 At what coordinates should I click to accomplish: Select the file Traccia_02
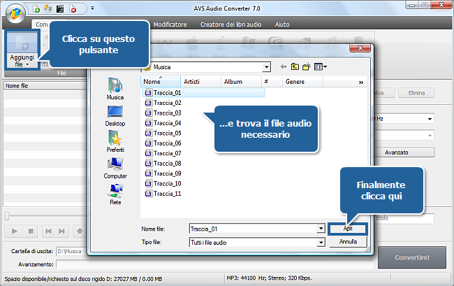[x=163, y=103]
